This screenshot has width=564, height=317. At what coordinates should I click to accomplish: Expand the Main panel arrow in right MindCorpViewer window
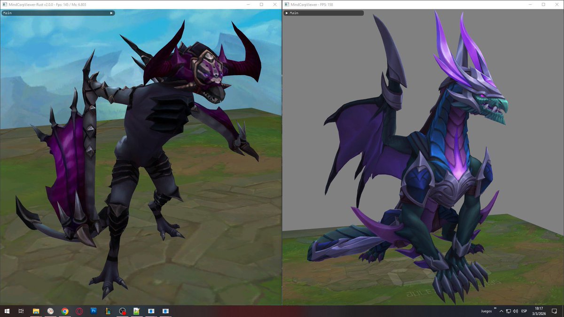click(x=287, y=13)
